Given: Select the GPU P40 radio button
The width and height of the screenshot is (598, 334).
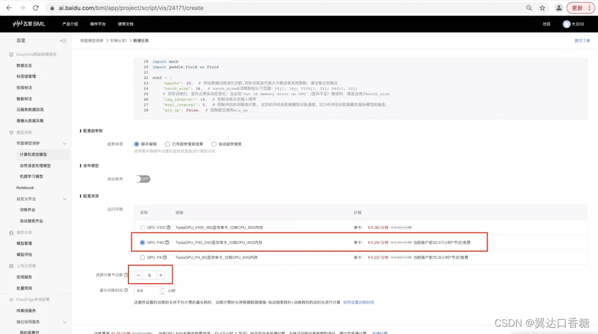Looking at the screenshot, I should 142,243.
